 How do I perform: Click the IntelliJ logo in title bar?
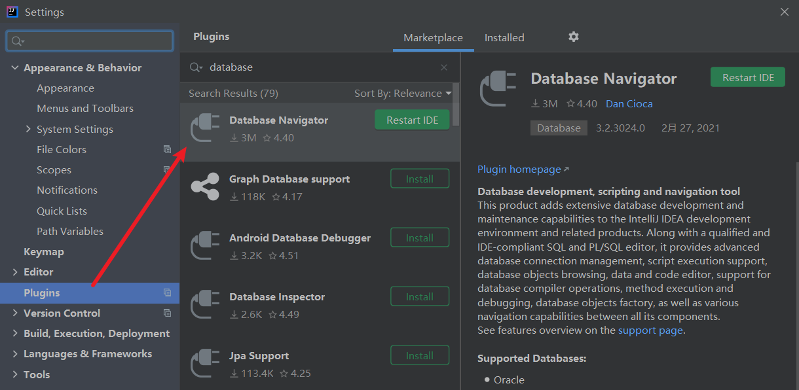(12, 12)
